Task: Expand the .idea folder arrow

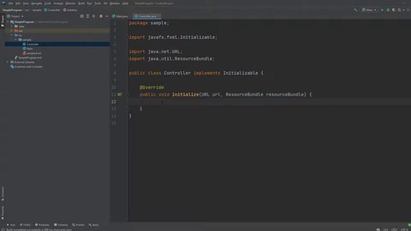Action: click(12, 26)
